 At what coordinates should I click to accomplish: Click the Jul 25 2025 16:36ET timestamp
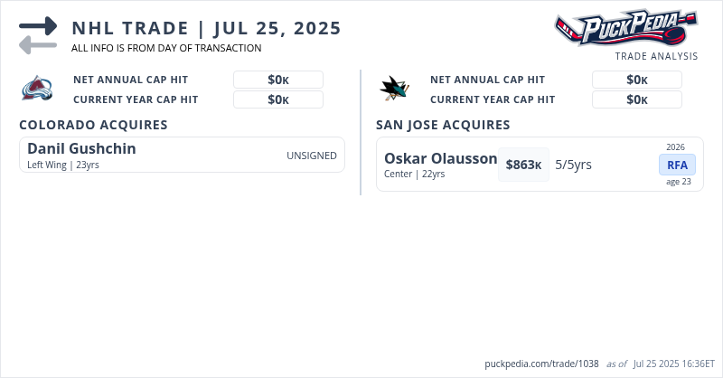tap(673, 364)
